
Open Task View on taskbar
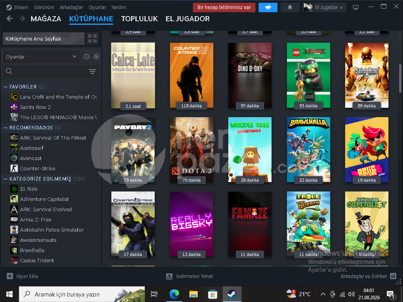point(154,294)
